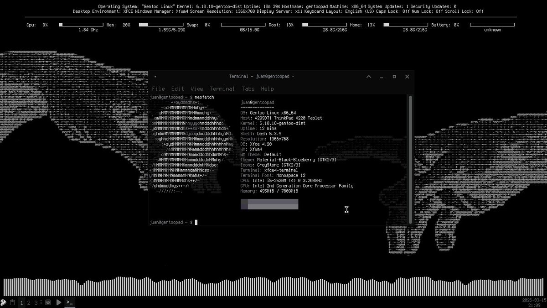The width and height of the screenshot is (547, 308).
Task: Click the Mem usage bar in the top widget
Action: point(161,25)
